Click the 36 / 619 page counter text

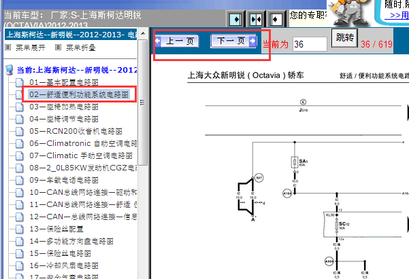(x=376, y=44)
